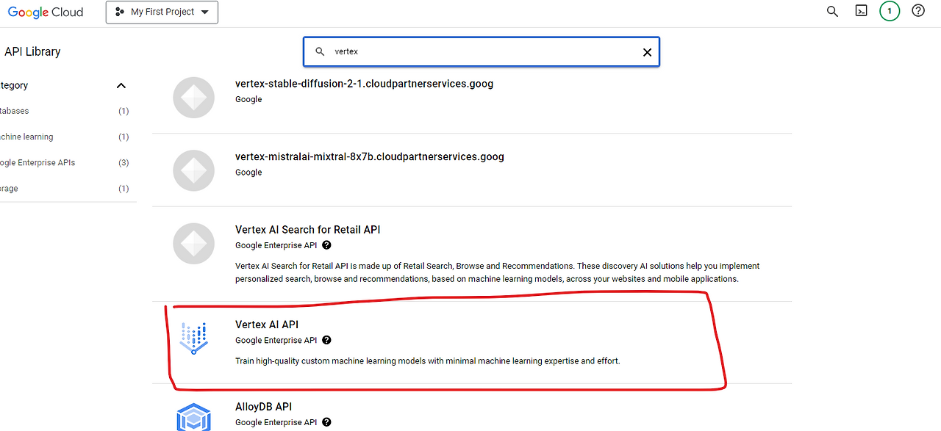Open the help question mark icon
The width and height of the screenshot is (941, 431).
point(918,11)
